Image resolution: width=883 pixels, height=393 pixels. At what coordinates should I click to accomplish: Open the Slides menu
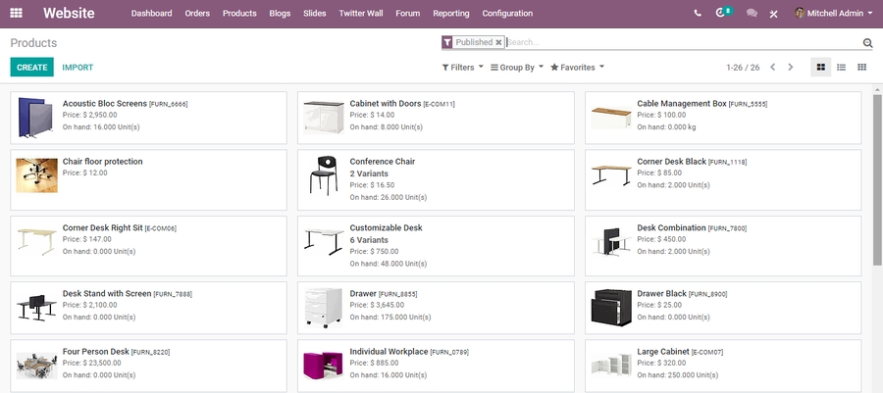coord(314,13)
